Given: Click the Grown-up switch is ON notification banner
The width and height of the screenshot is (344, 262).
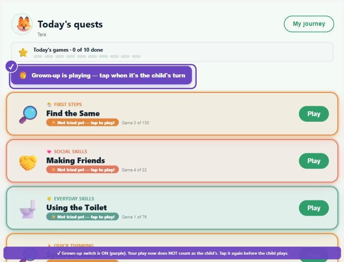Looking at the screenshot, I should (172, 253).
